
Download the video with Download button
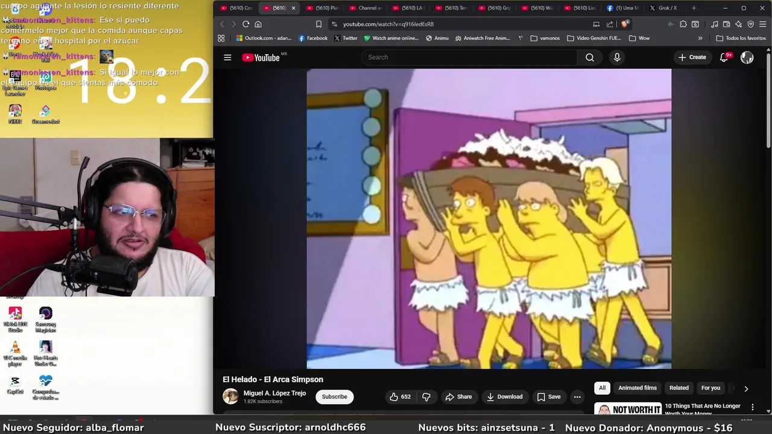[505, 397]
